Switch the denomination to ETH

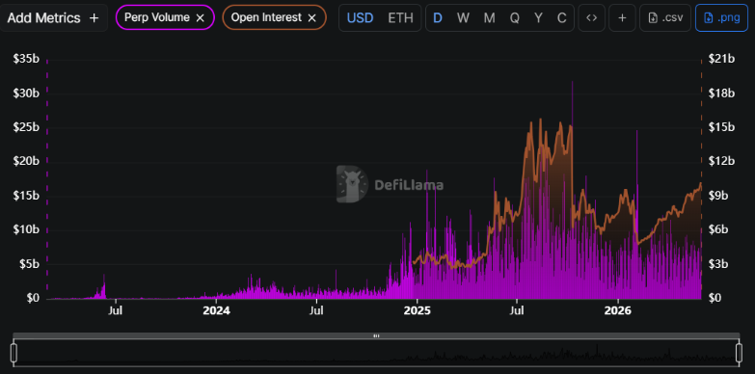(400, 18)
